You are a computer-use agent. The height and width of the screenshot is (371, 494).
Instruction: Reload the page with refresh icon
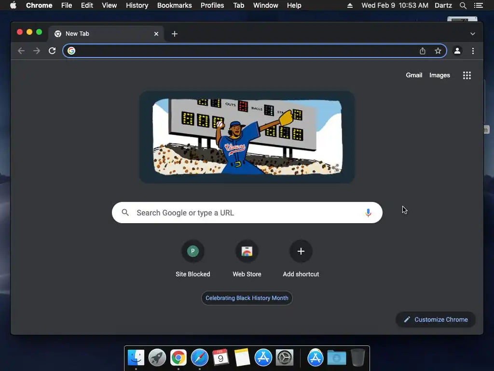pos(52,51)
